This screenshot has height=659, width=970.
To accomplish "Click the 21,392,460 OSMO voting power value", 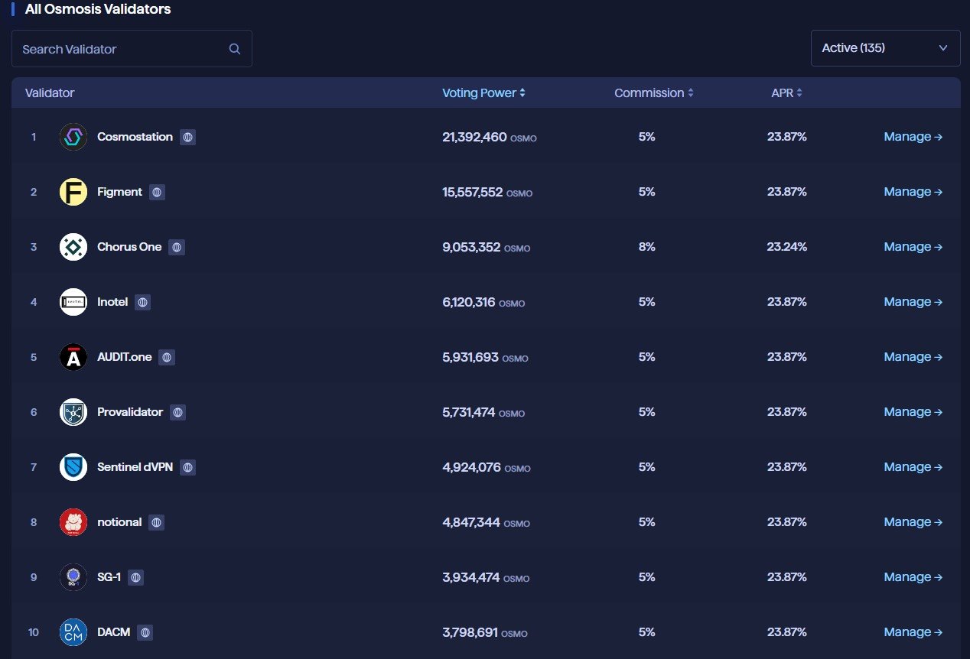I will click(489, 138).
